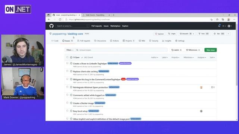This screenshot has width=239, height=134.
Task: Click good first issue label on LinkedIn TagHelper issue
Action: click(125, 63)
